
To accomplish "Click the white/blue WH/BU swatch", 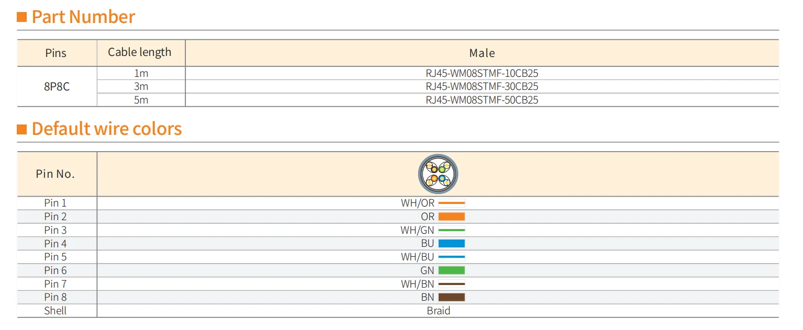I will [x=451, y=257].
